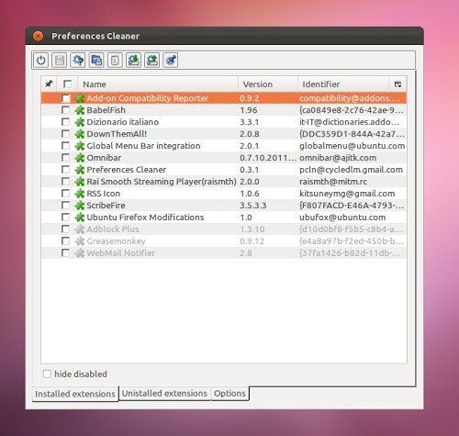459x436 pixels.
Task: Click the clipboard document toolbar icon
Action: point(115,61)
